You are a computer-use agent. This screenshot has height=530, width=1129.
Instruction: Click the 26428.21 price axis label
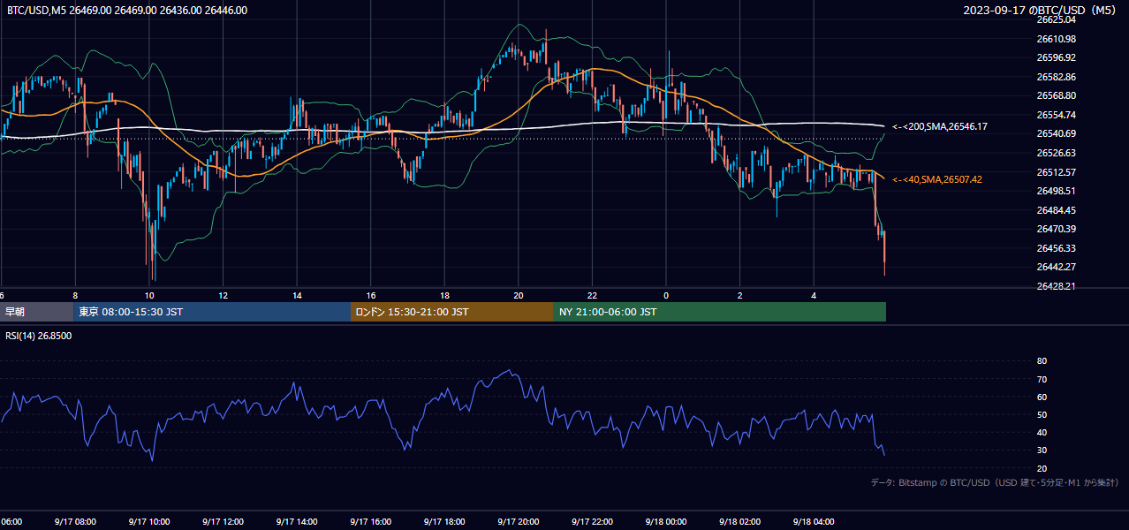[x=1057, y=286]
